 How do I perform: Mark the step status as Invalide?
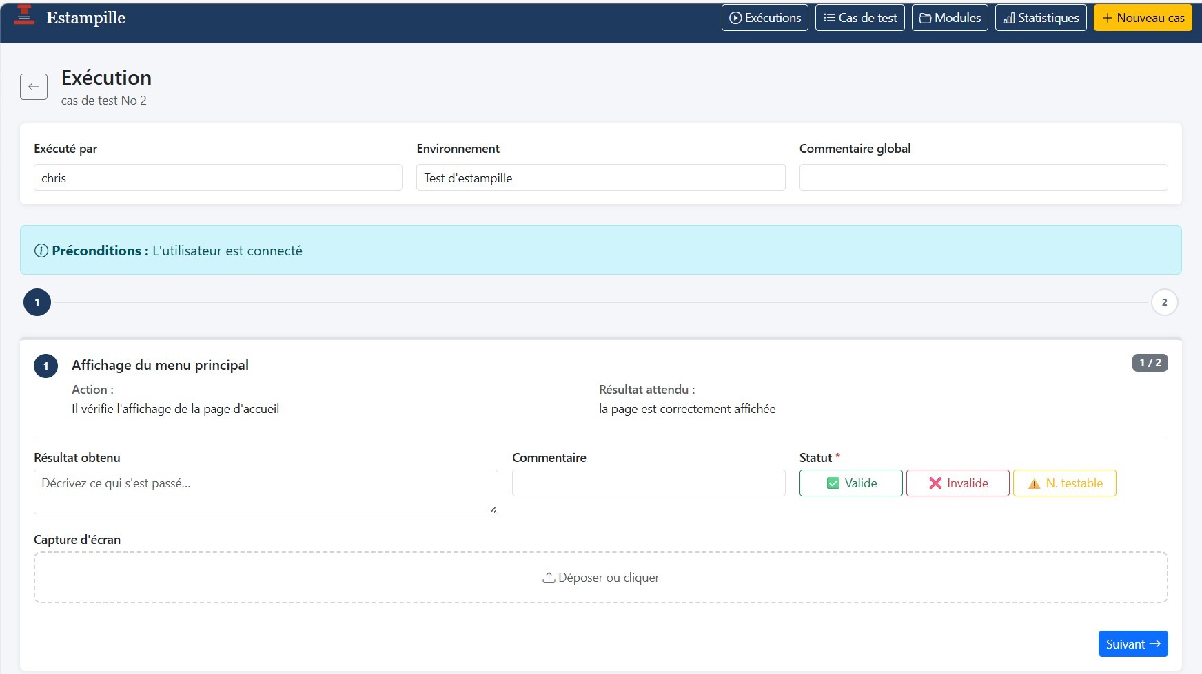958,483
